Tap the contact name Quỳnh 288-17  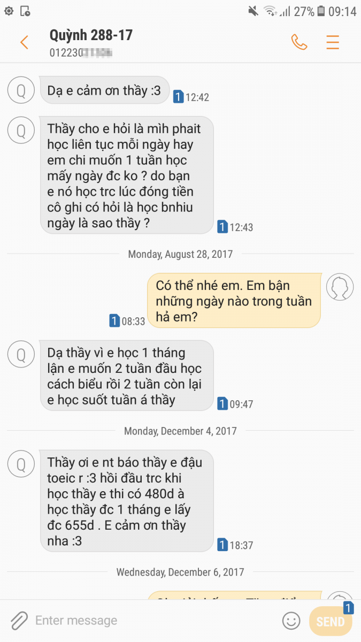pyautogui.click(x=91, y=35)
